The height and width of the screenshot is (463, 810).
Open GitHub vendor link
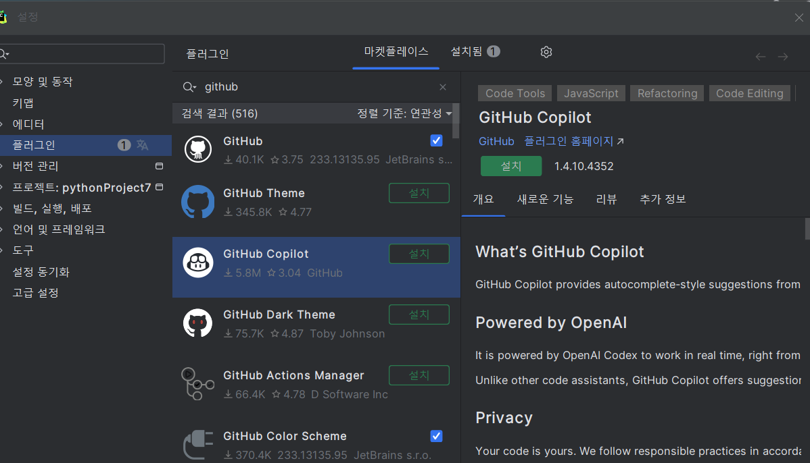coord(496,141)
